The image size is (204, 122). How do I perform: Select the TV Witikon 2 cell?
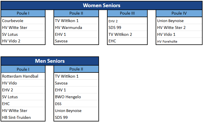pos(127,34)
